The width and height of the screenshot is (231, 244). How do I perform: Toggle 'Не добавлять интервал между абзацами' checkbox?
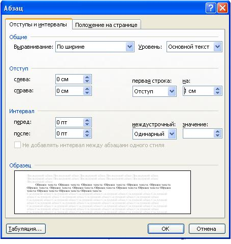coord(17,145)
